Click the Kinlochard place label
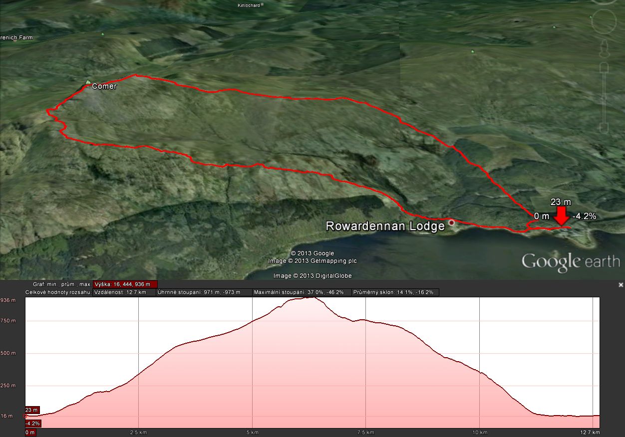 pos(249,5)
